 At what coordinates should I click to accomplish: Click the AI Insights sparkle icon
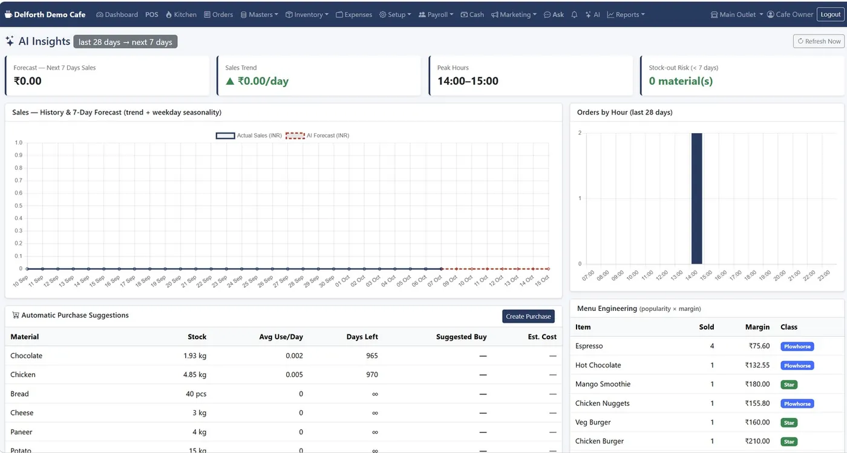click(x=10, y=41)
